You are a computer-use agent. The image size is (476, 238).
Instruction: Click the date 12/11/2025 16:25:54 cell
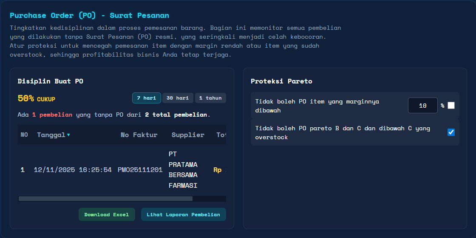click(x=73, y=170)
